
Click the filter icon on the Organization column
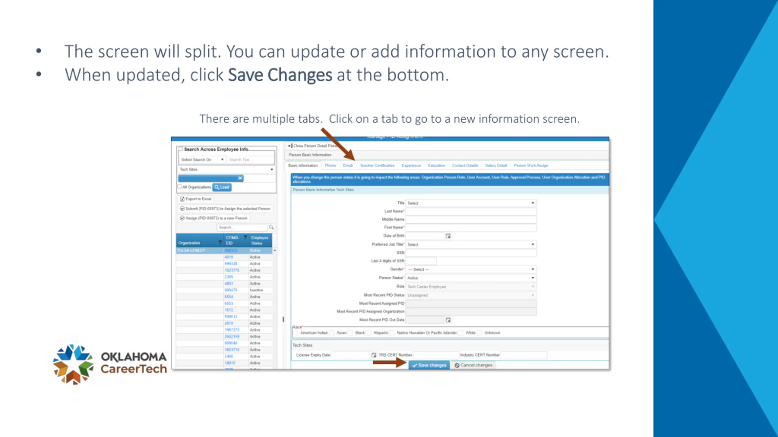tap(220, 242)
